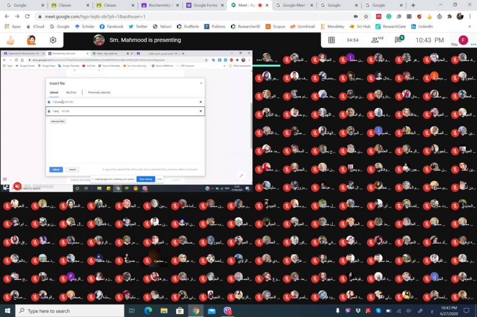Click the camera permission icon in address bar
This screenshot has height=317, width=477.
[x=356, y=16]
